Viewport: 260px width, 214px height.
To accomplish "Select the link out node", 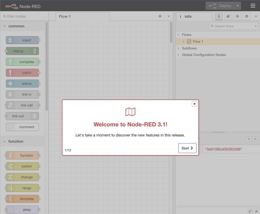I will click(x=23, y=116).
